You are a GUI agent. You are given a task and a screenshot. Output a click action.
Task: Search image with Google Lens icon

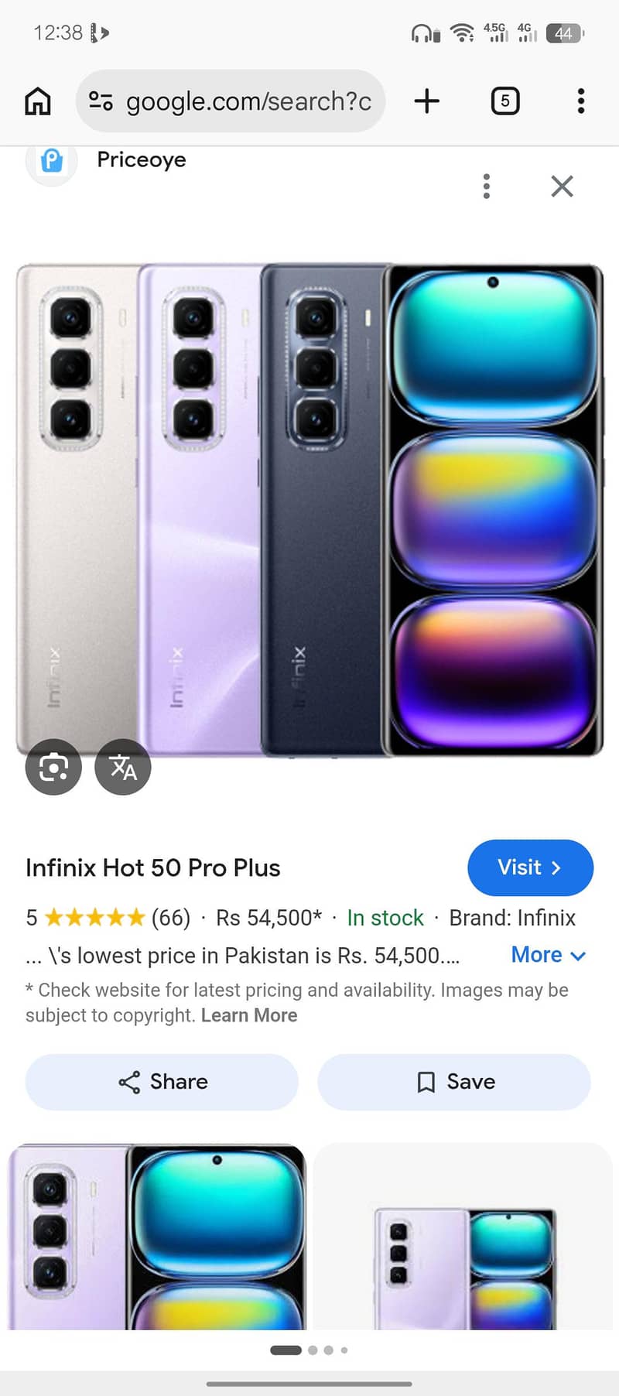pos(53,767)
